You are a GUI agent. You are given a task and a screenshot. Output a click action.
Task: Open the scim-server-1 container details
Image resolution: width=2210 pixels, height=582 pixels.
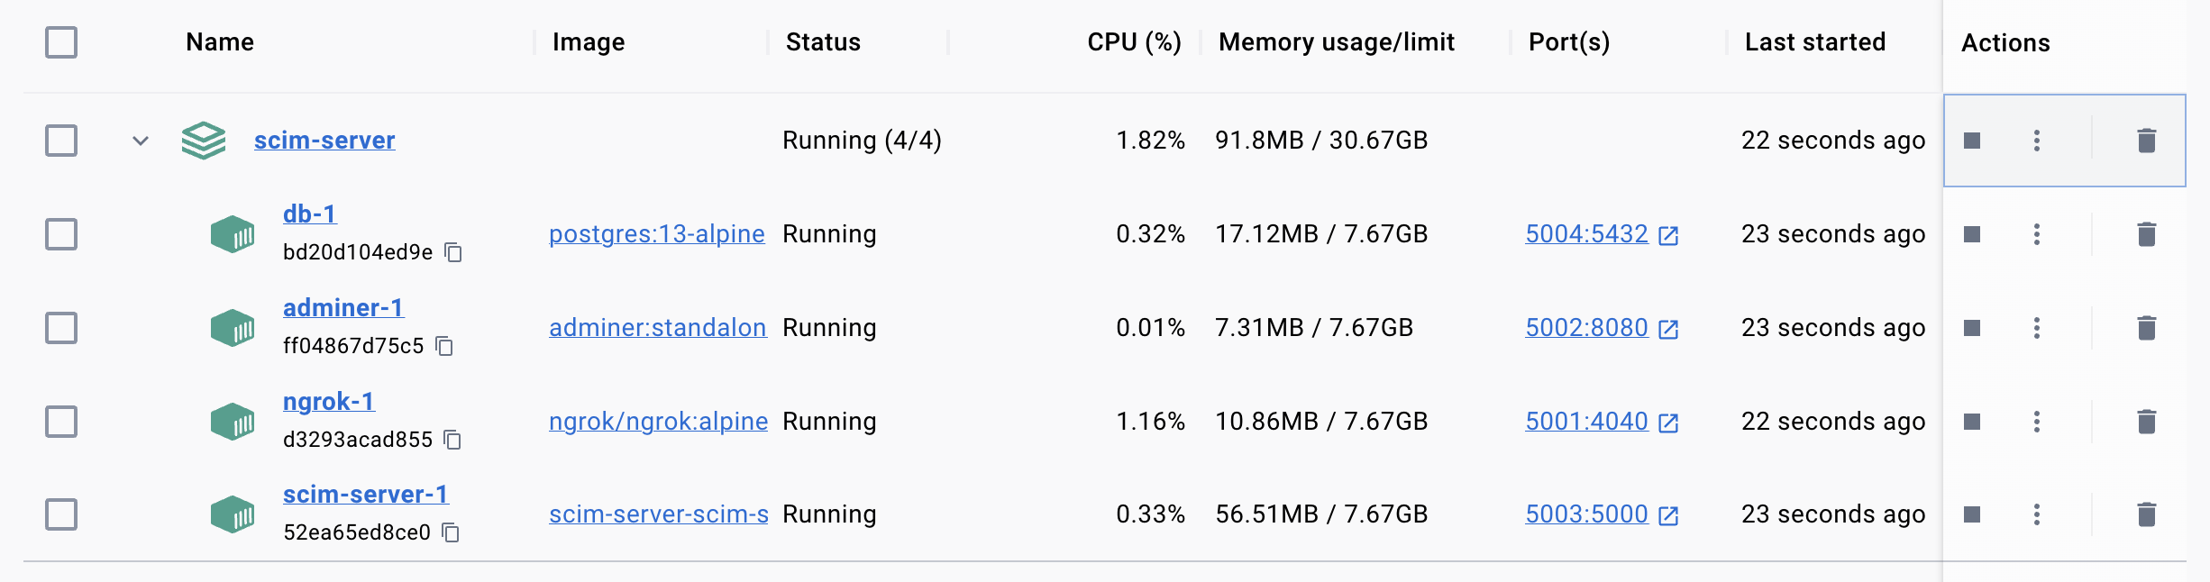(365, 493)
